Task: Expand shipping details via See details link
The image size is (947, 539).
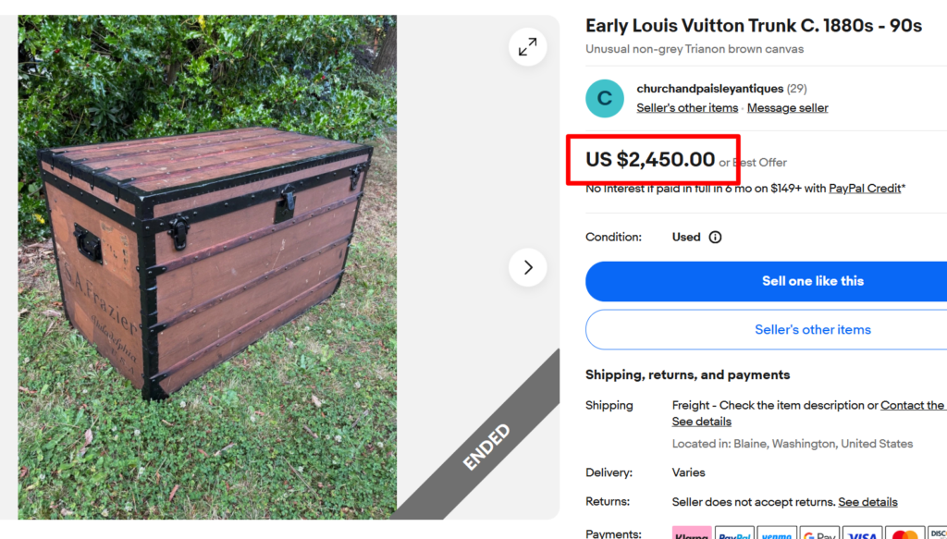Action: 700,421
